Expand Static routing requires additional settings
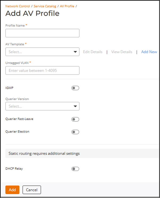The height and width of the screenshot is (198, 160). point(44,154)
